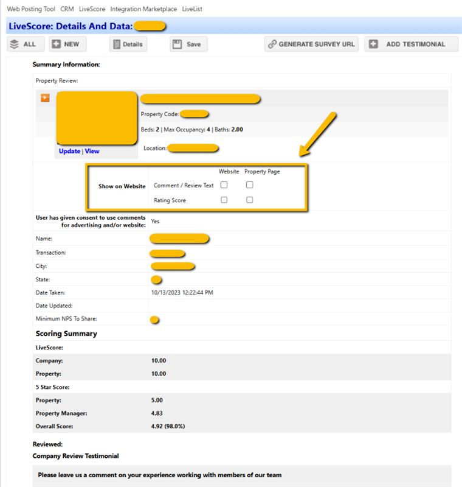Open the CRM menu
This screenshot has height=487, width=462.
(67, 9)
